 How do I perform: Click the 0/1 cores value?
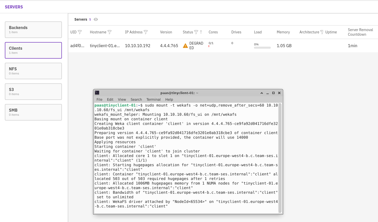coord(211,43)
